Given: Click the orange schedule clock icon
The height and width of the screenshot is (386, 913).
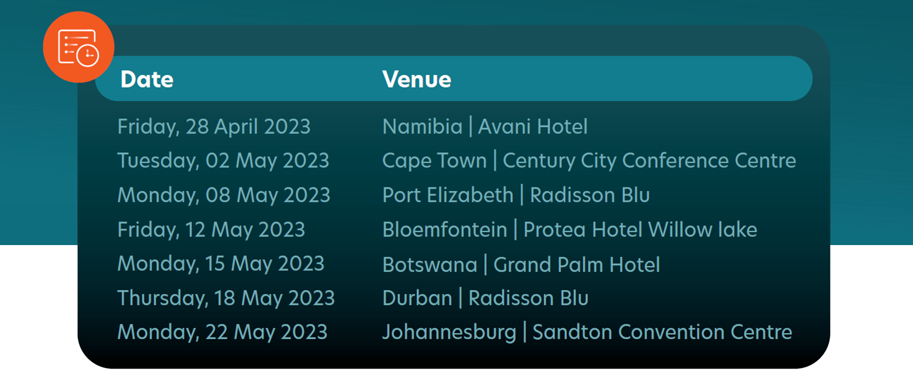Looking at the screenshot, I should coord(78,47).
